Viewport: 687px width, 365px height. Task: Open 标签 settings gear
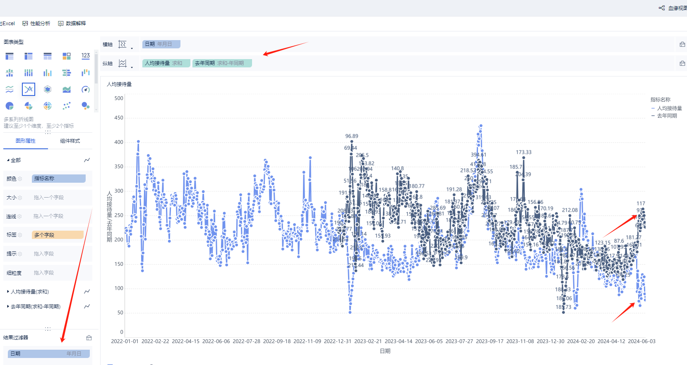click(x=20, y=235)
